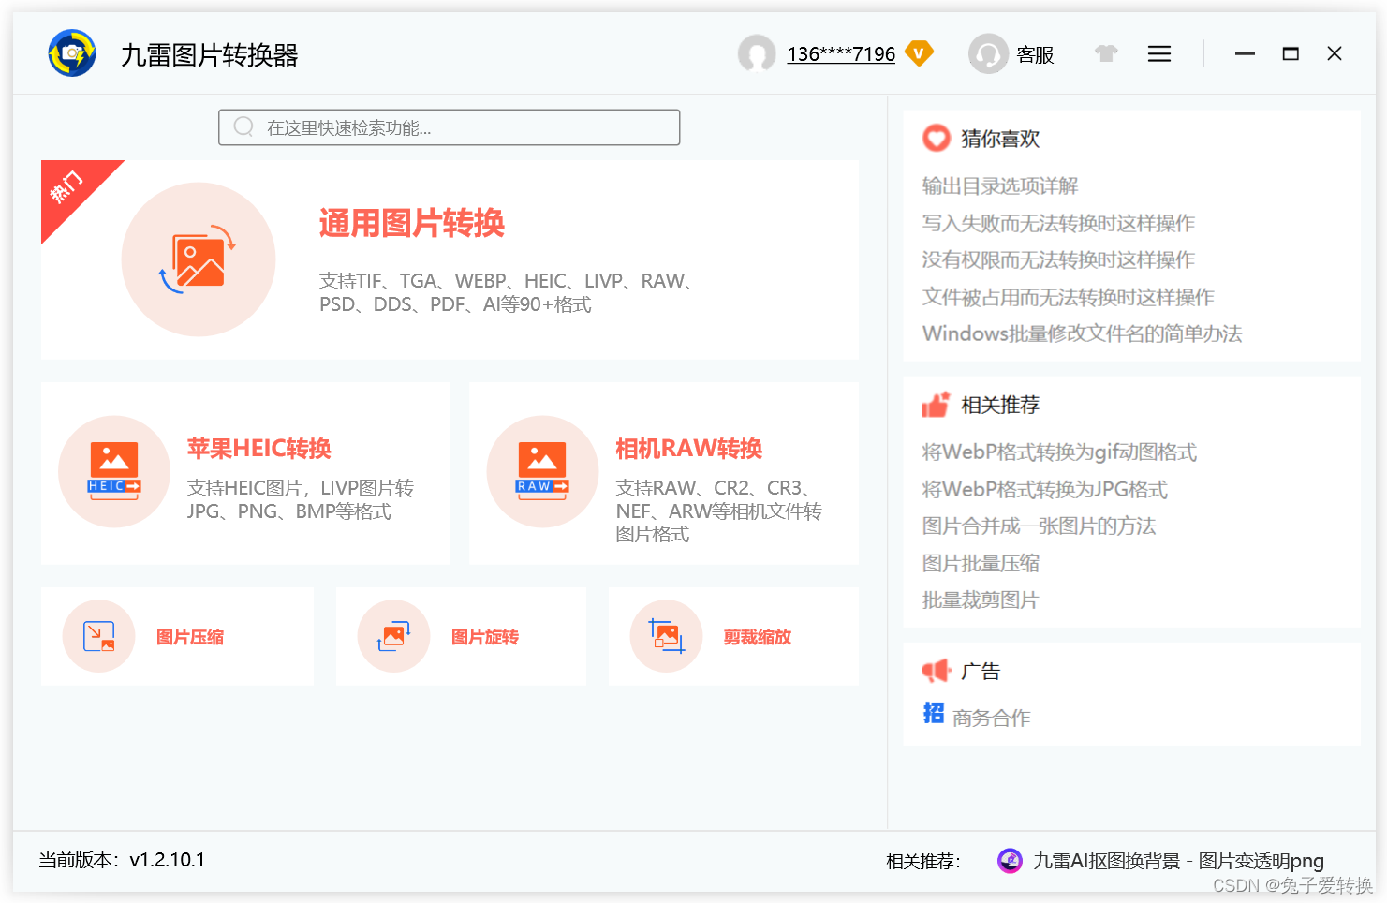Click the 九雷AI抠图换背景 app icon
This screenshot has width=1387, height=903.
tap(1010, 860)
